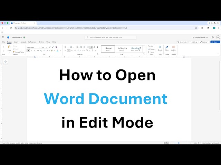This screenshot has width=221, height=165.
Task: Click the Dictate microphone icon
Action: [160, 47]
